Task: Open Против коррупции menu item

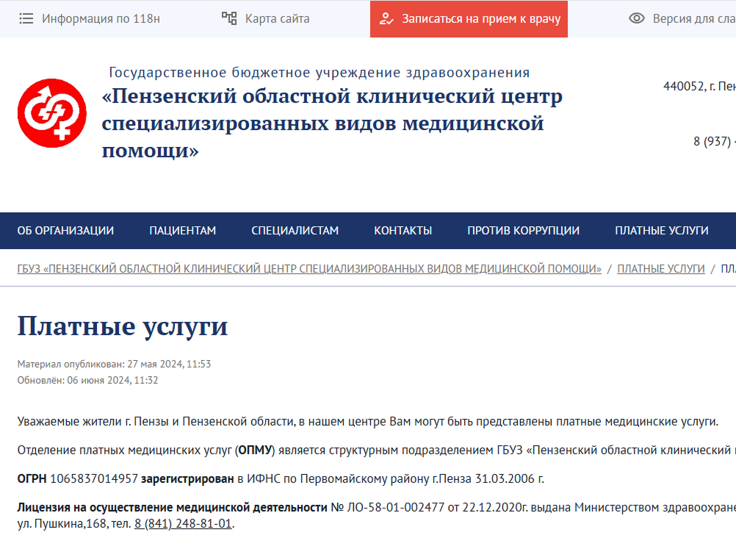Action: point(523,231)
